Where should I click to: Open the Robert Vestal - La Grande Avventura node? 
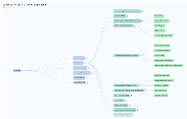(125, 110)
